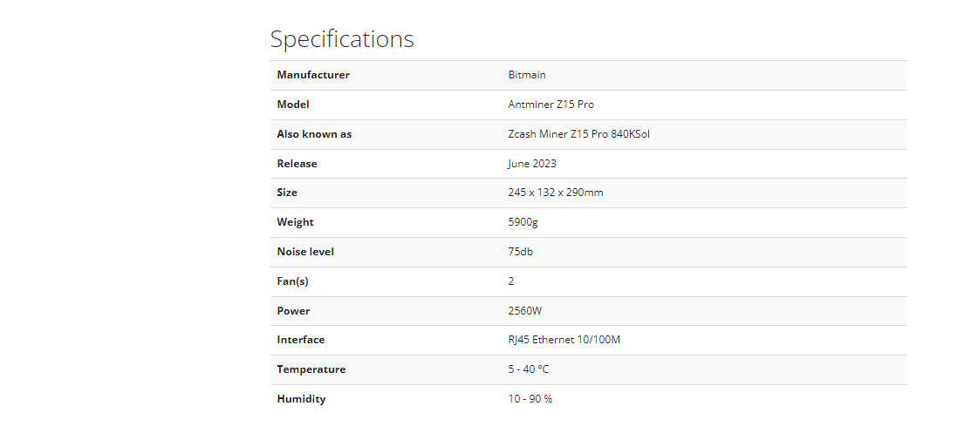Click the Interface row label
Screen dimensions: 964x440
click(x=301, y=340)
